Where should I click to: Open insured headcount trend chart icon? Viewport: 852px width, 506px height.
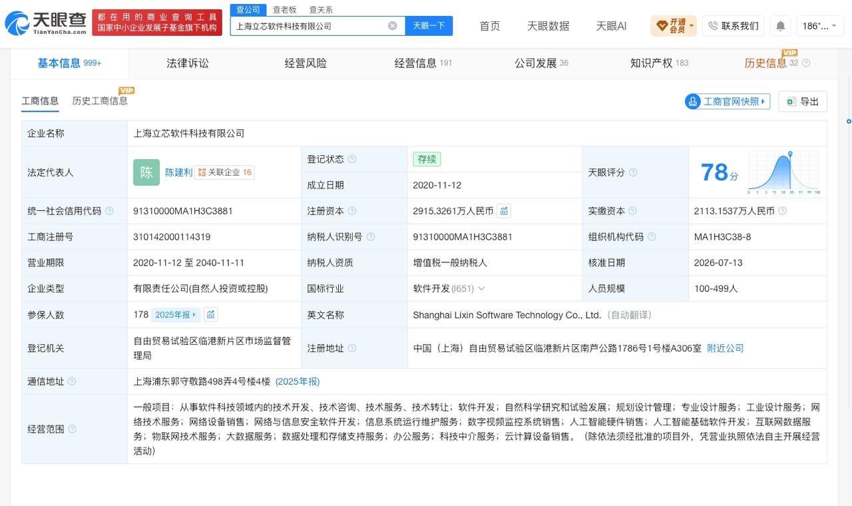[210, 314]
